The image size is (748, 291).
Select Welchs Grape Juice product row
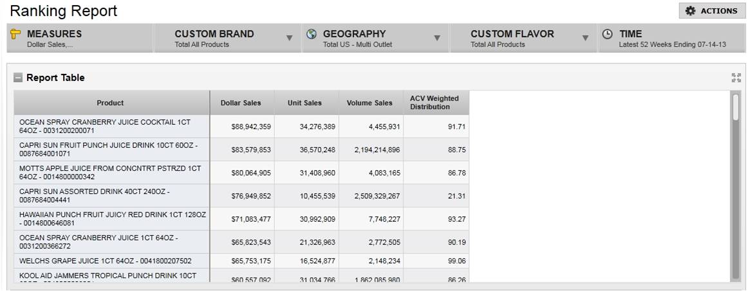pos(110,261)
